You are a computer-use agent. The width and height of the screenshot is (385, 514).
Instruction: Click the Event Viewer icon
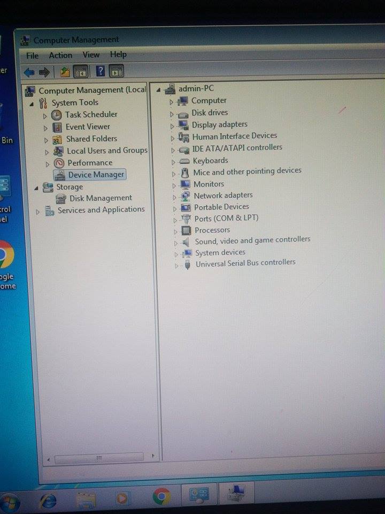[57, 127]
